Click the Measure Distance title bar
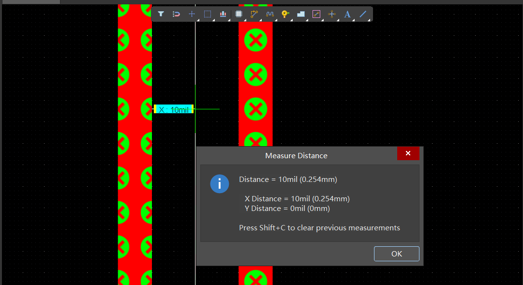523x285 pixels. 296,155
